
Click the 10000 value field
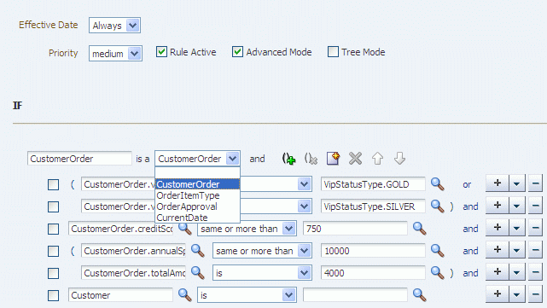click(373, 251)
